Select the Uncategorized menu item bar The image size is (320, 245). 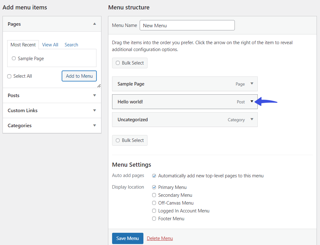(x=185, y=120)
